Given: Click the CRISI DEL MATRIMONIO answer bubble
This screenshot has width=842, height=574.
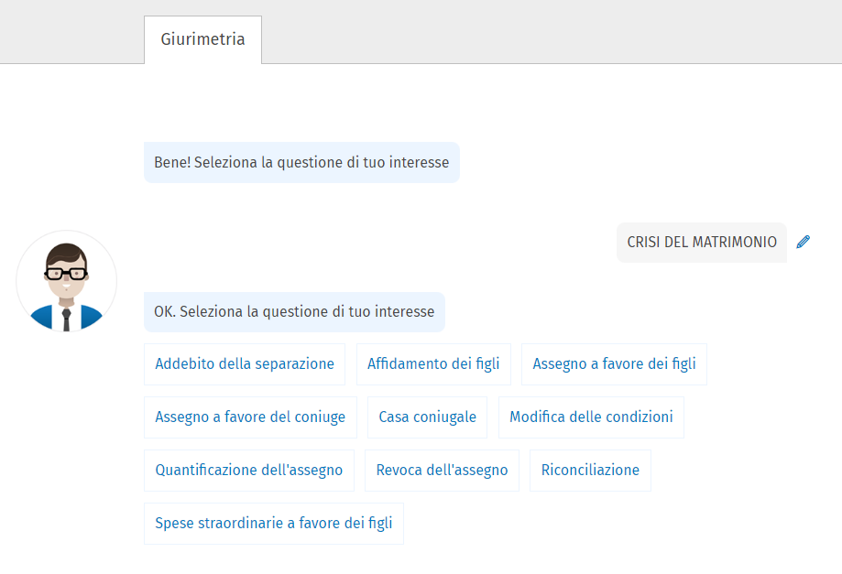Looking at the screenshot, I should click(x=702, y=243).
